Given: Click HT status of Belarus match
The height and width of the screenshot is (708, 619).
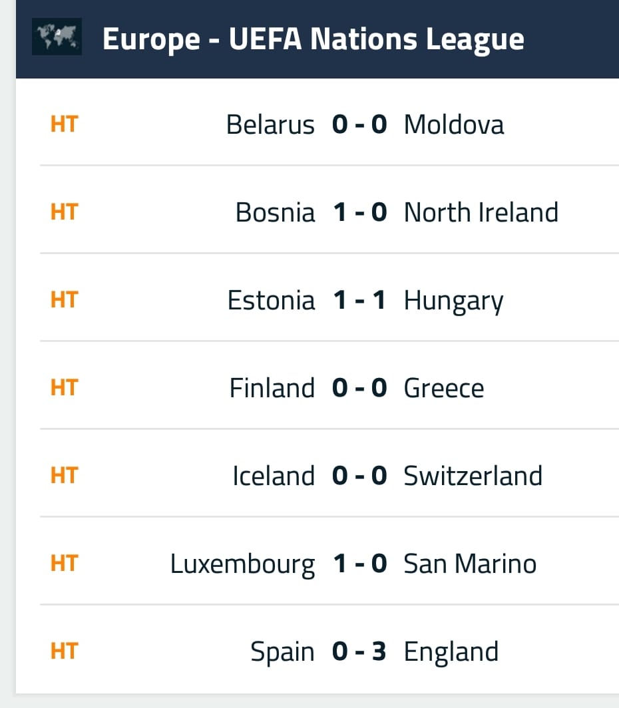Looking at the screenshot, I should tap(65, 124).
